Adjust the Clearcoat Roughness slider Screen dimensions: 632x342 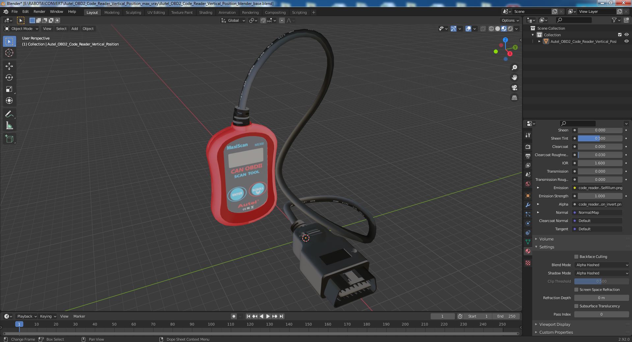click(x=600, y=155)
